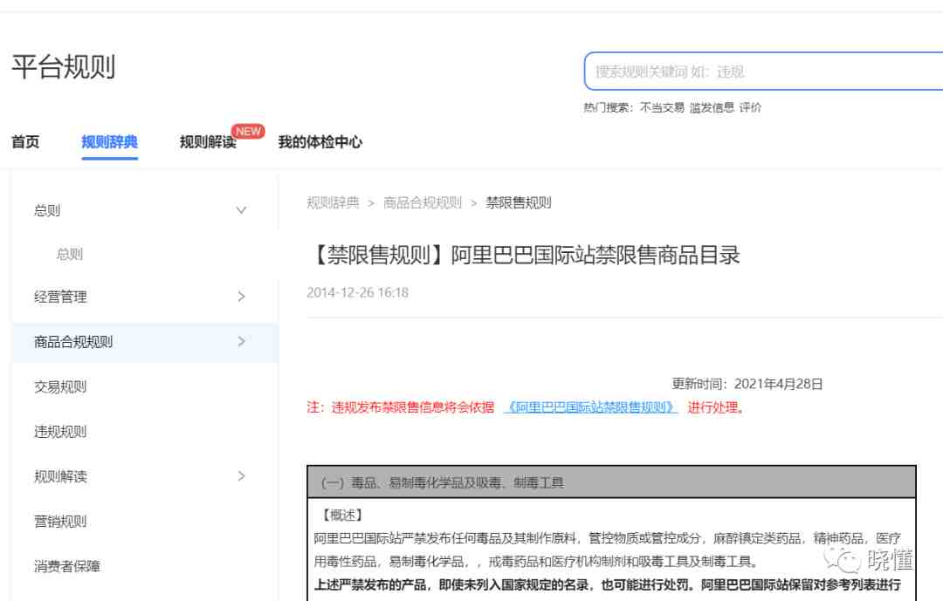This screenshot has width=943, height=601.
Task: Collapse the top-level 总则 chevron in sidebar
Action: pos(241,210)
